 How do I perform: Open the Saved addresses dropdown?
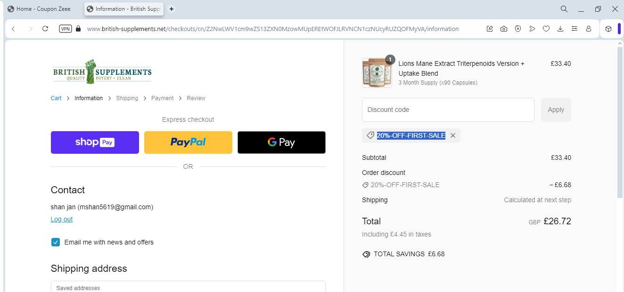coord(188,286)
